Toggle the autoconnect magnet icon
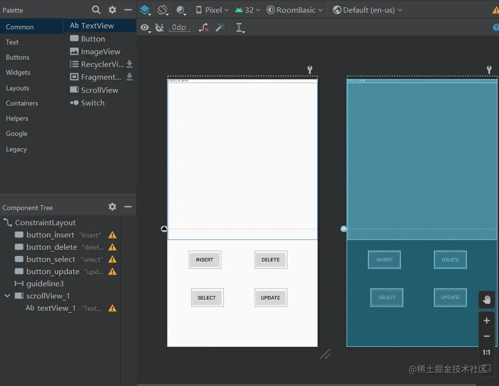499x386 pixels. (x=159, y=28)
